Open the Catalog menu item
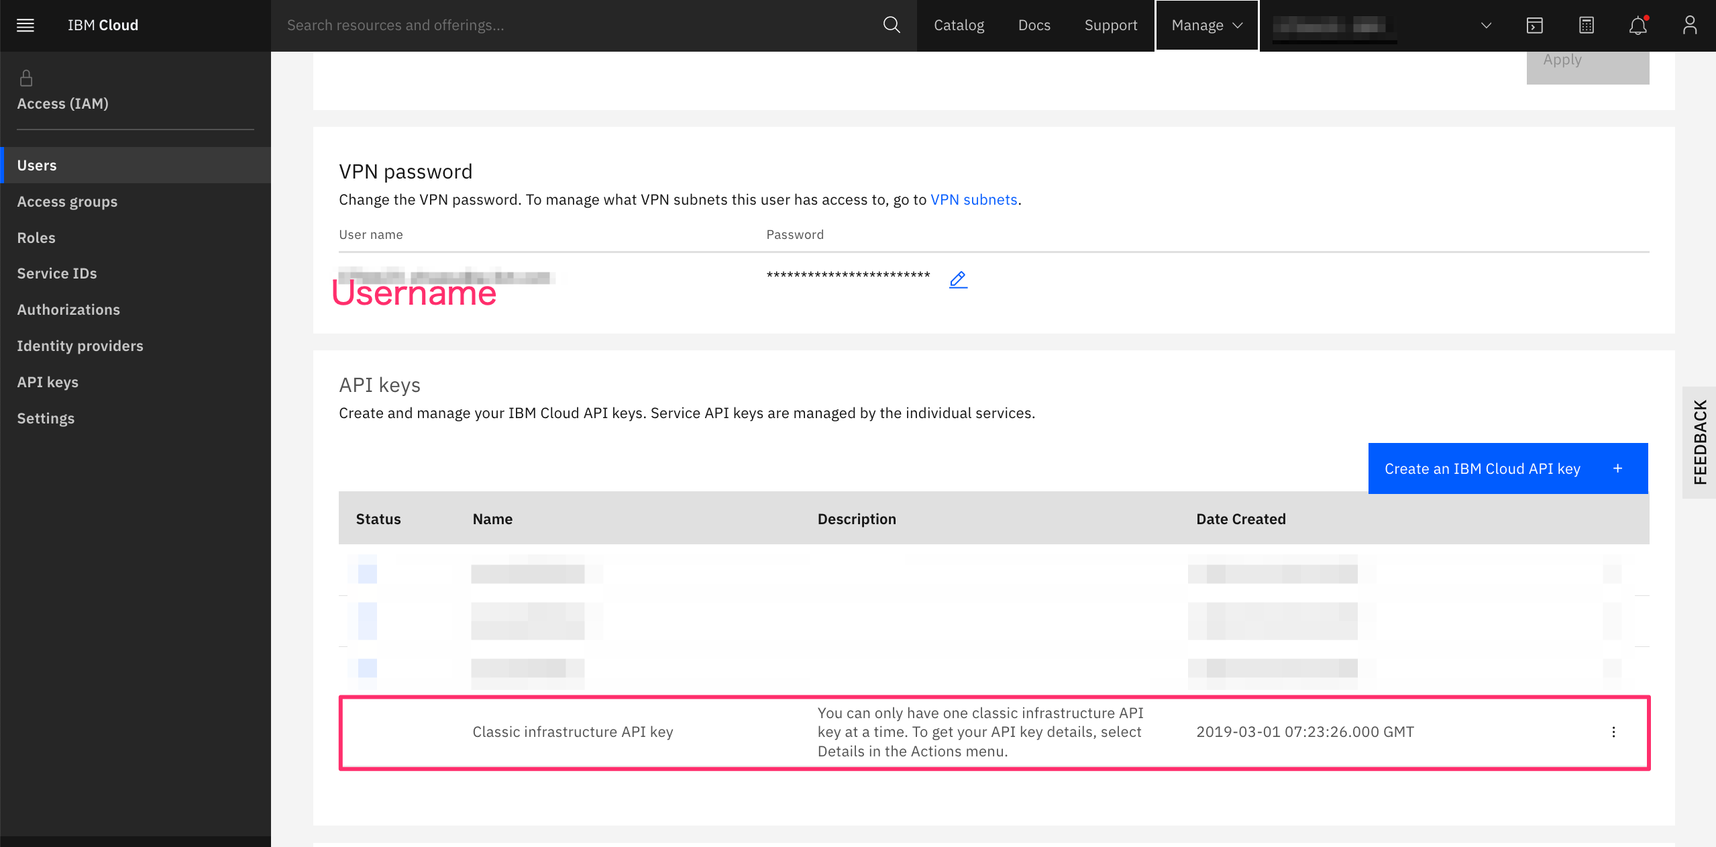Screen dimensions: 1716x847 959,26
